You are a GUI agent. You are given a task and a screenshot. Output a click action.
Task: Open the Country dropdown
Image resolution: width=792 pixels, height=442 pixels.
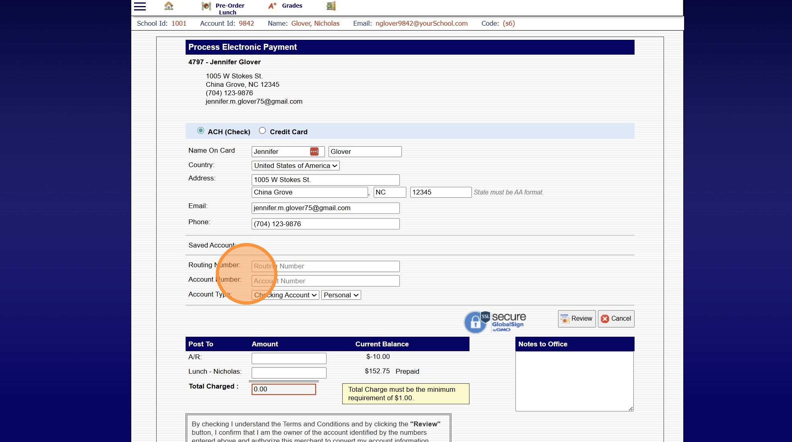pyautogui.click(x=295, y=166)
